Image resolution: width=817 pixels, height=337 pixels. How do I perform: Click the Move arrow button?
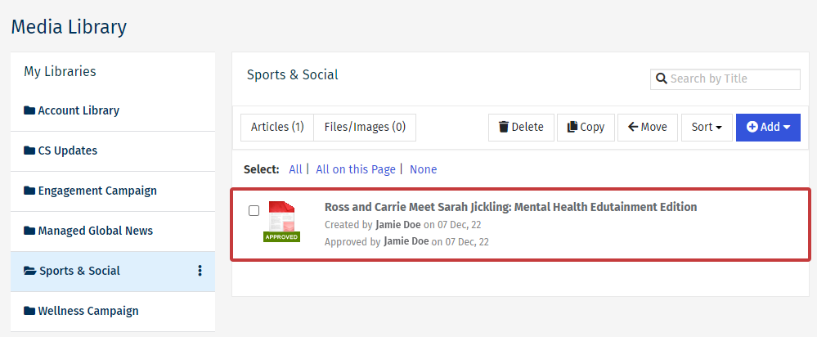click(x=647, y=127)
